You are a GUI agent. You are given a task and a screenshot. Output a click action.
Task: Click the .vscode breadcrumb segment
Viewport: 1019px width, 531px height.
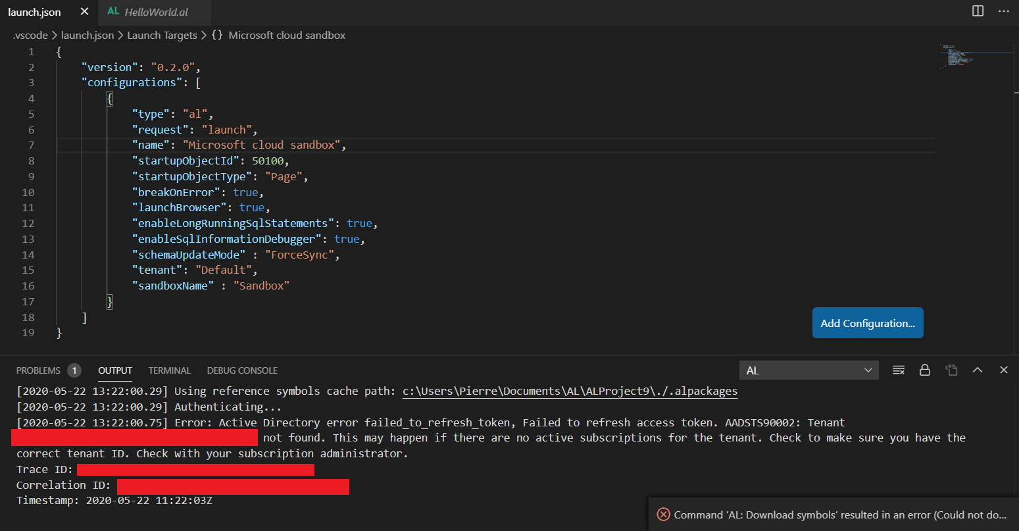[x=30, y=36]
